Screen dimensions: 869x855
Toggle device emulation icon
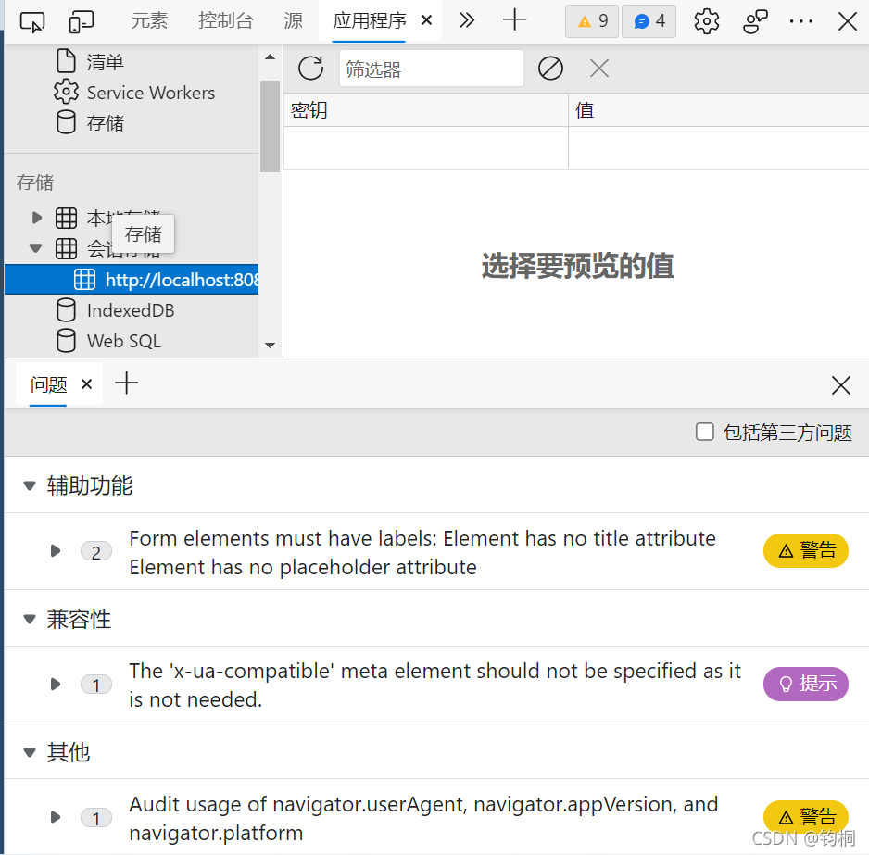(82, 21)
